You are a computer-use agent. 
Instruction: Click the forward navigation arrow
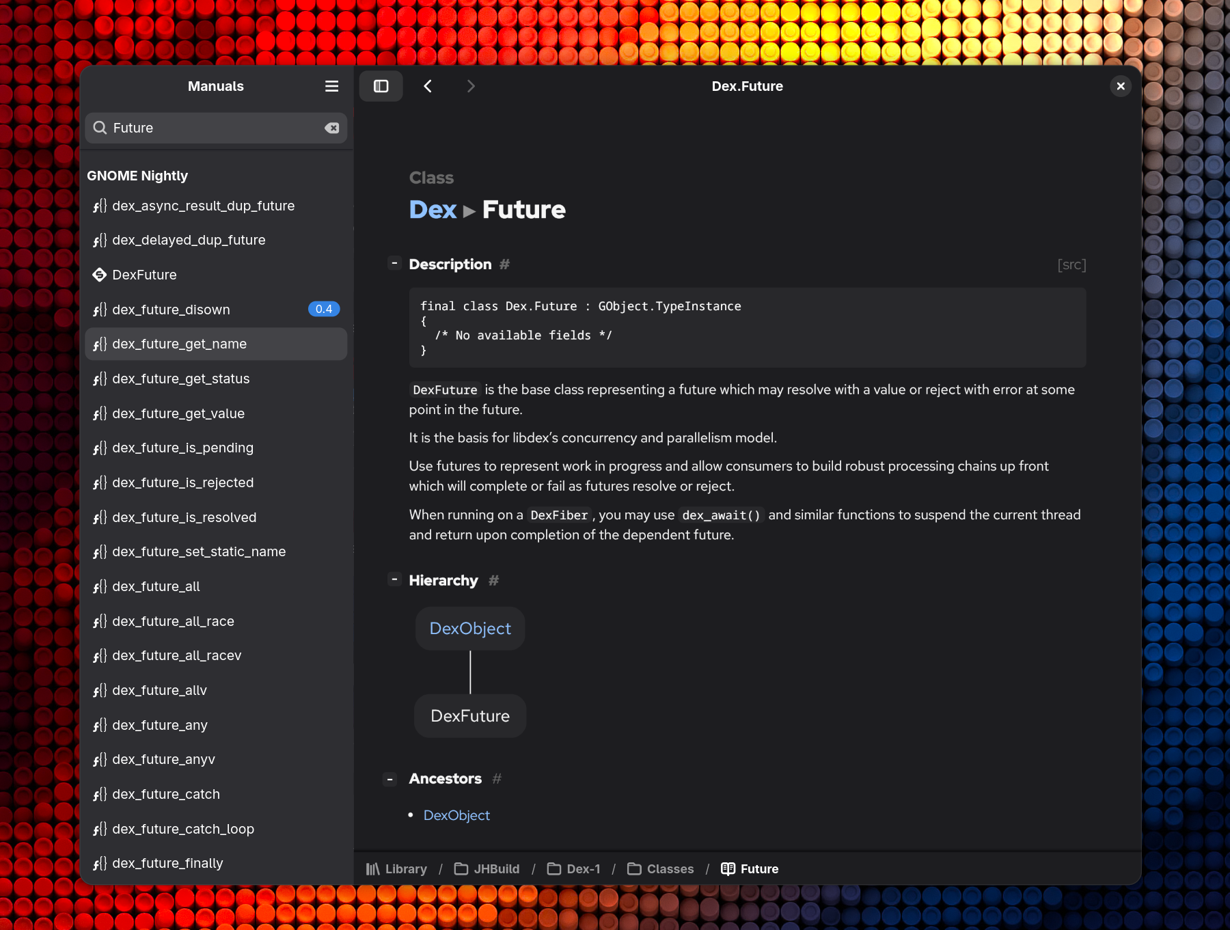(x=470, y=86)
